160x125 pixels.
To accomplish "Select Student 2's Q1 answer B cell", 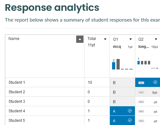I will tap(123, 92).
